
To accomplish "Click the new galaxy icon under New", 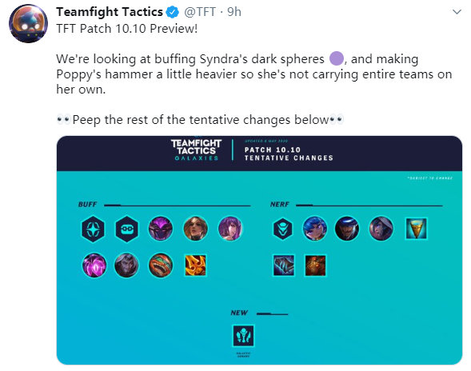I will click(x=243, y=336).
